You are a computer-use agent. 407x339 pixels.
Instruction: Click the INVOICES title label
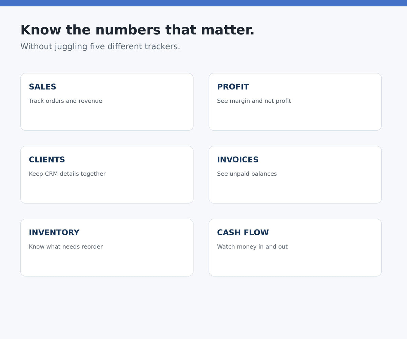click(x=238, y=160)
